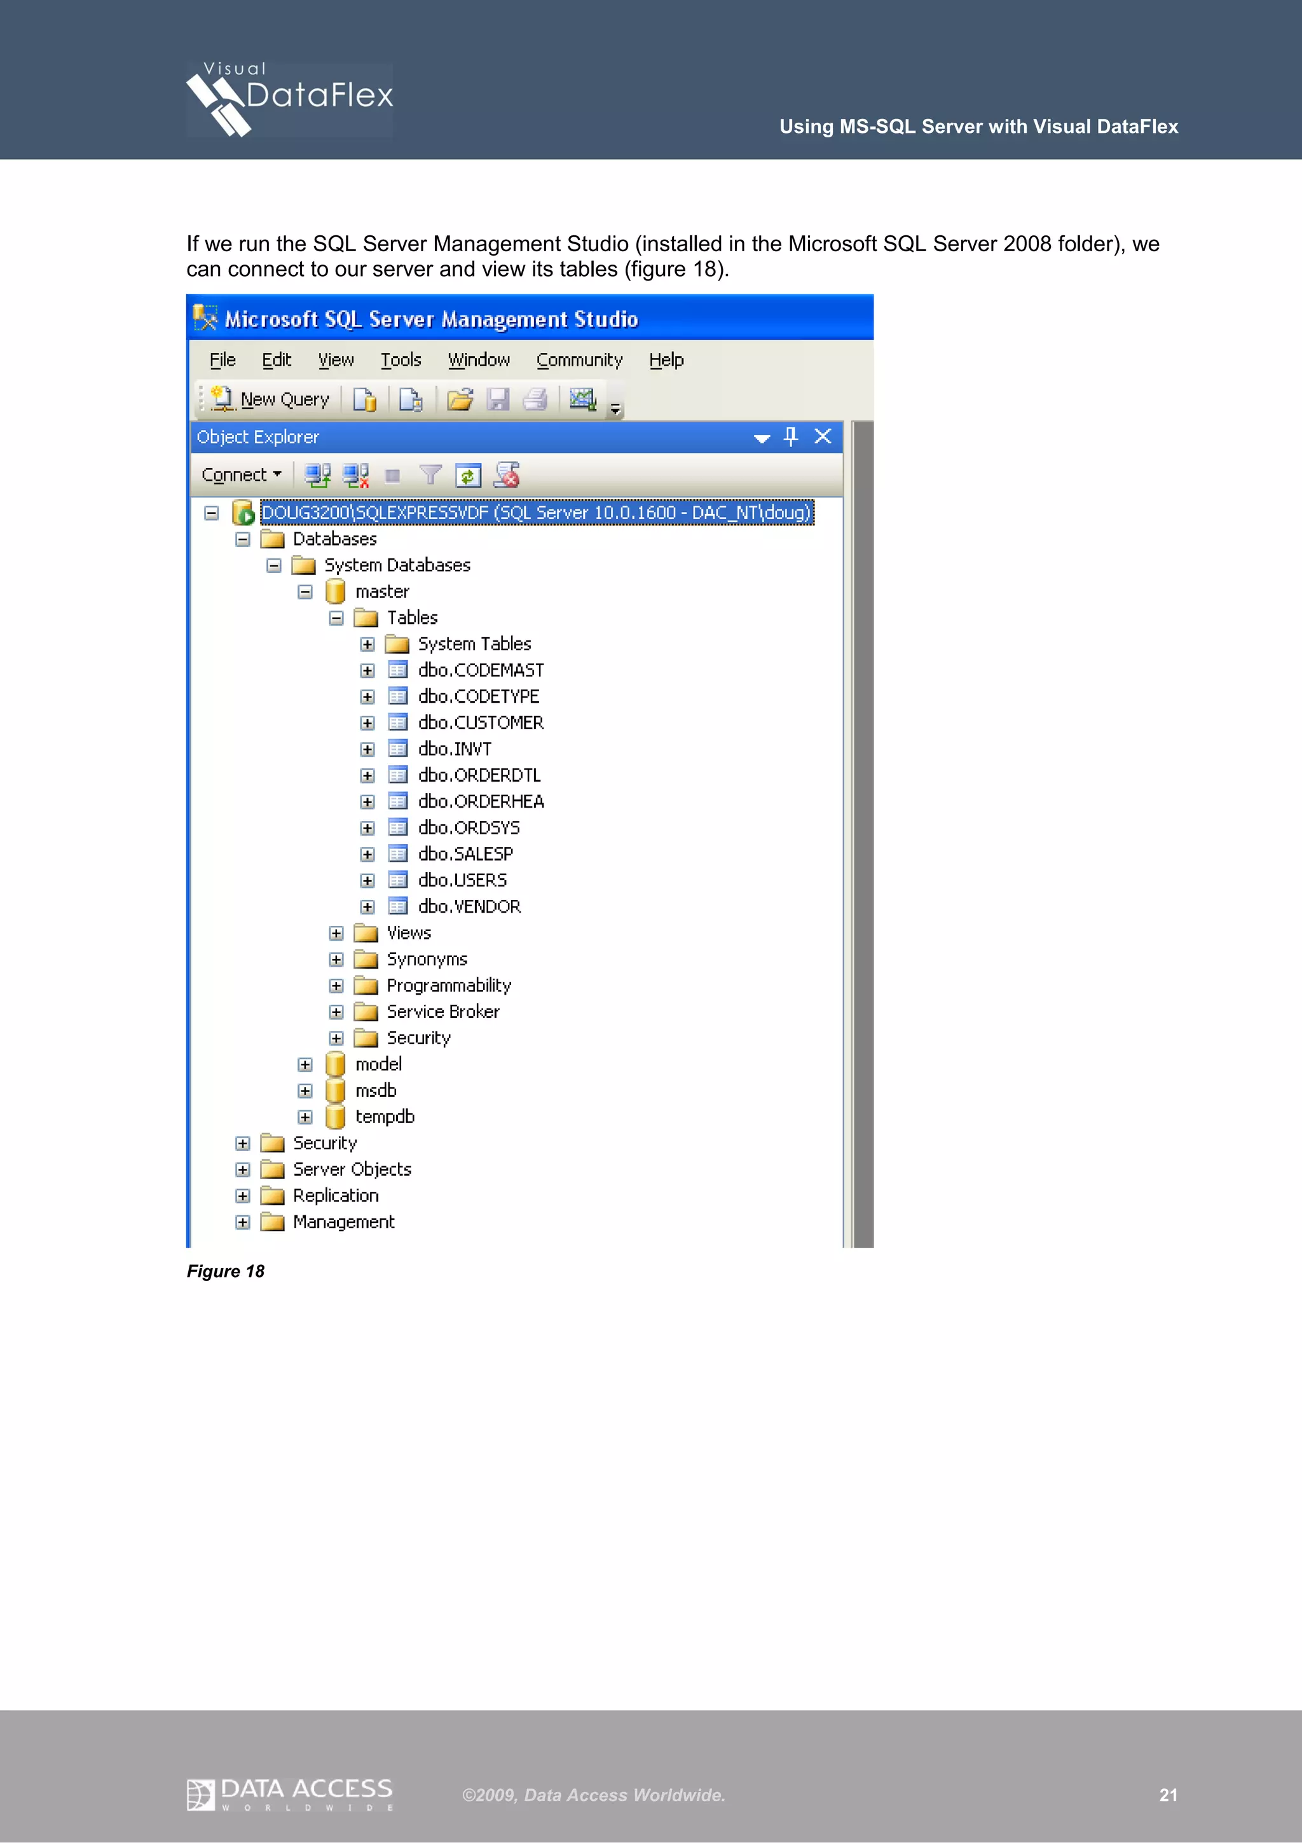Expand the tempdb database
This screenshot has width=1302, height=1843.
306,1117
